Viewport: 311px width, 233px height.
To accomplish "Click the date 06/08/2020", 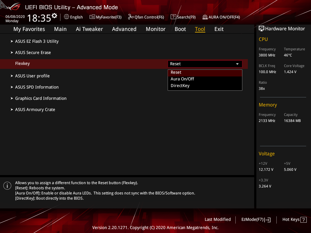I will pos(15,17).
